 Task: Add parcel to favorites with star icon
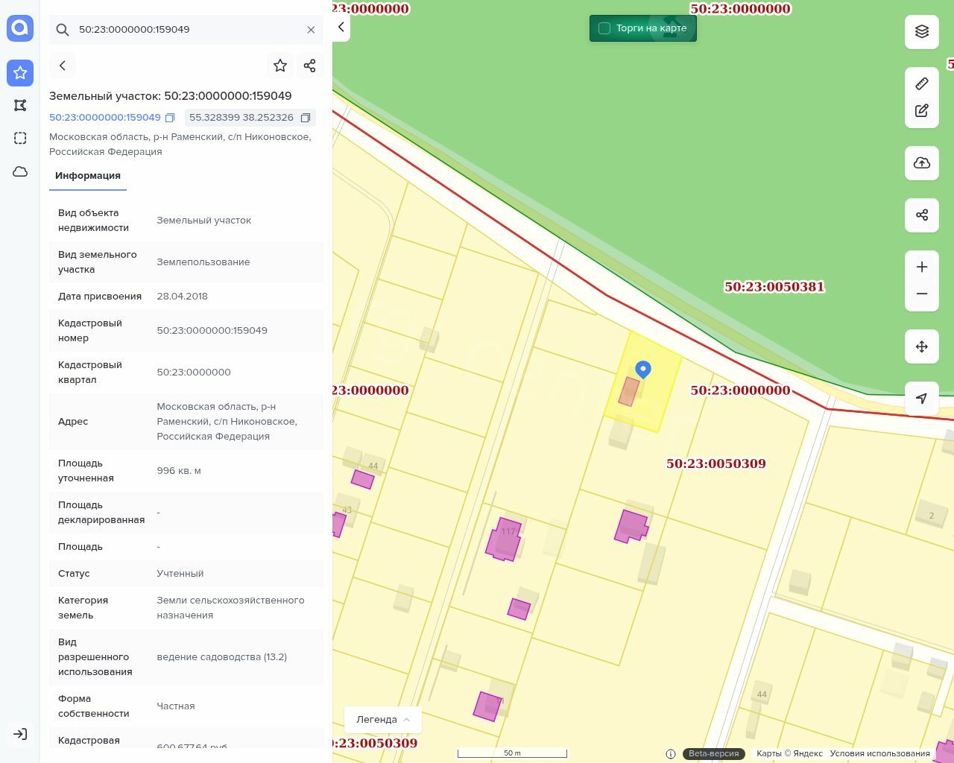(x=280, y=66)
